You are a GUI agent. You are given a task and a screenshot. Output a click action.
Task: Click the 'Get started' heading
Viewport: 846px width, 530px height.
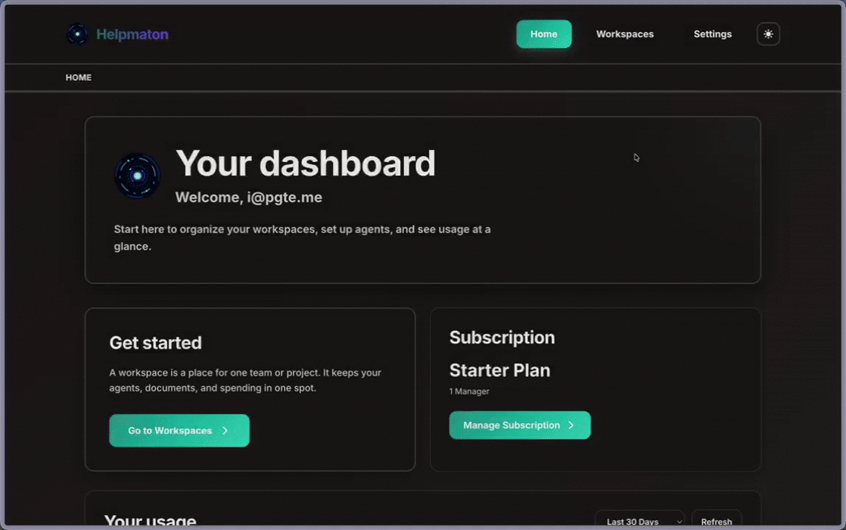[155, 343]
